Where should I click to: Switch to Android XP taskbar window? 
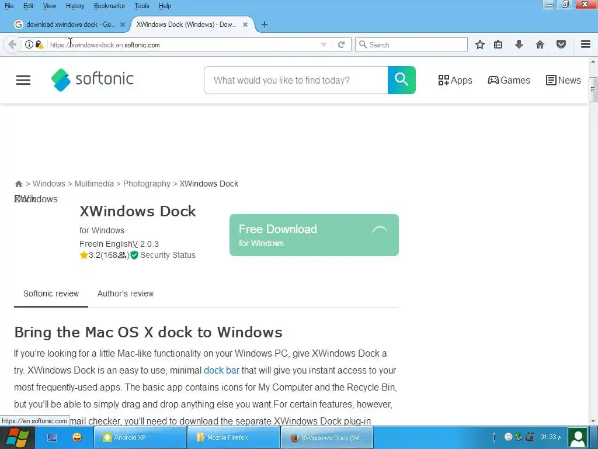140,437
